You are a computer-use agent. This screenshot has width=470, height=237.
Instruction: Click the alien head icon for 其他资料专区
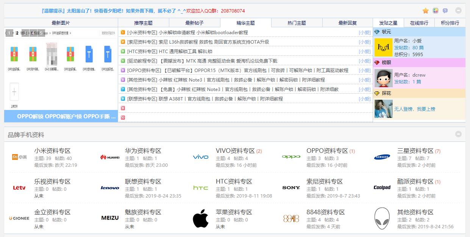pos(382,218)
